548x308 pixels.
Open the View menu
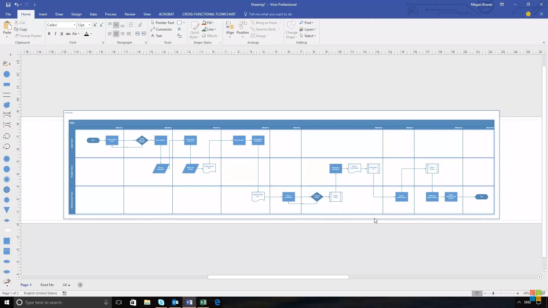(147, 14)
